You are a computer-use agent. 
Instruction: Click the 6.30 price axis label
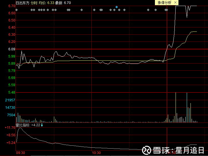pyautogui.click(x=12, y=35)
